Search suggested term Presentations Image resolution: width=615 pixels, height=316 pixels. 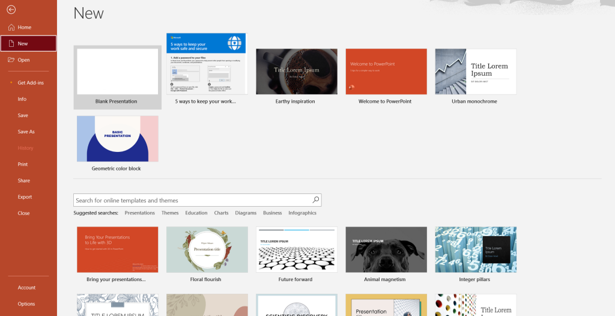[139, 213]
